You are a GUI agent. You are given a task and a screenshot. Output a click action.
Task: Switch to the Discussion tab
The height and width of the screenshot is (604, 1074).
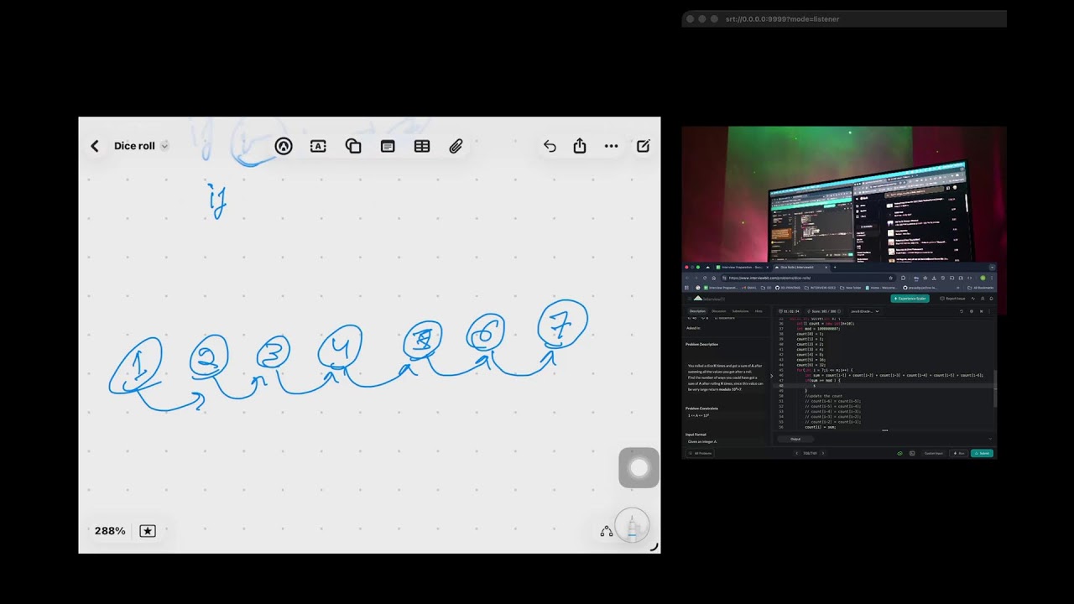pyautogui.click(x=719, y=311)
